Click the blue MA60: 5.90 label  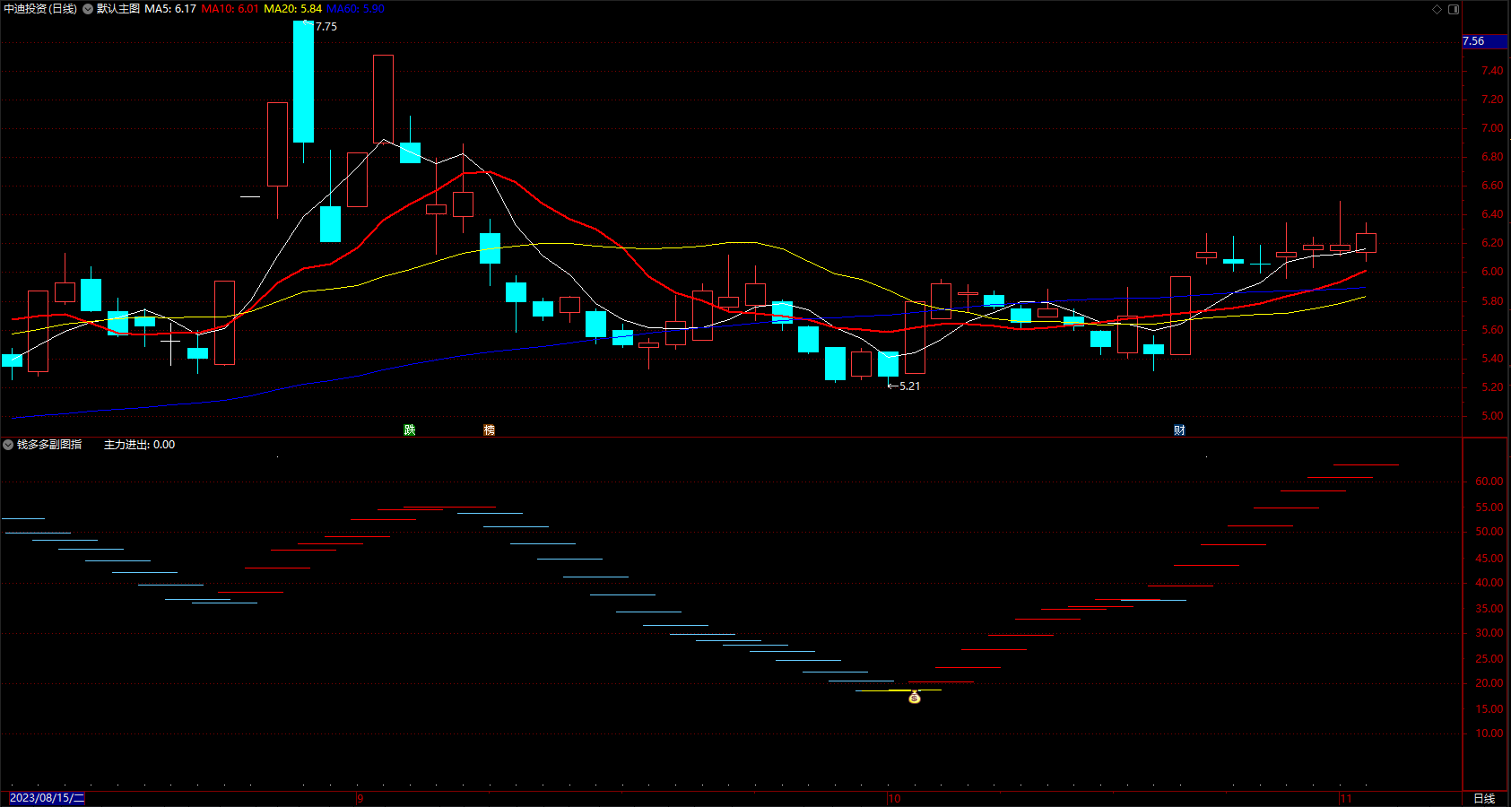click(x=355, y=9)
